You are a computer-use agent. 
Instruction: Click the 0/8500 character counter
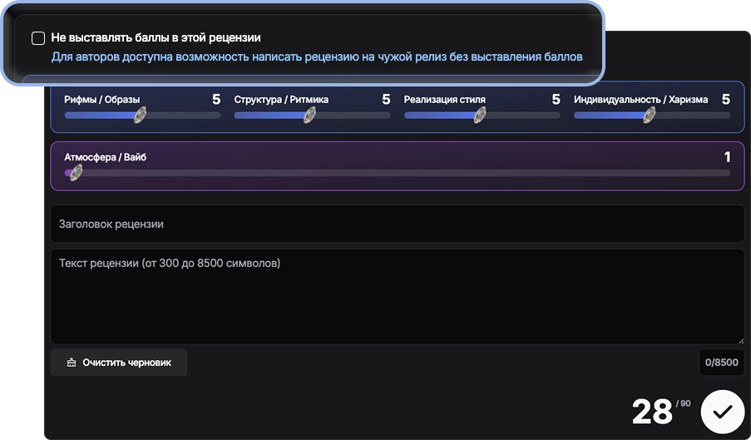coord(721,363)
